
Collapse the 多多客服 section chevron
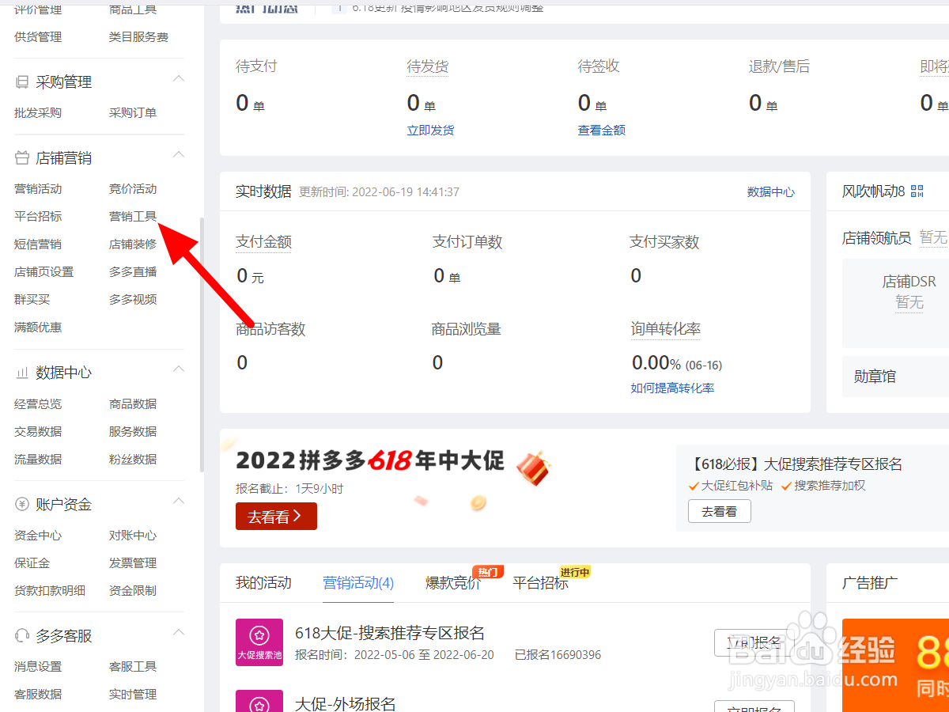tap(179, 633)
